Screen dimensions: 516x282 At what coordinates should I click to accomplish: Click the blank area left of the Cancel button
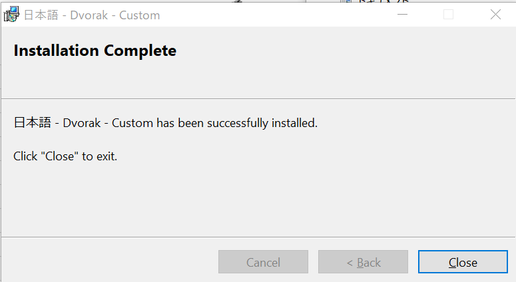(x=110, y=262)
